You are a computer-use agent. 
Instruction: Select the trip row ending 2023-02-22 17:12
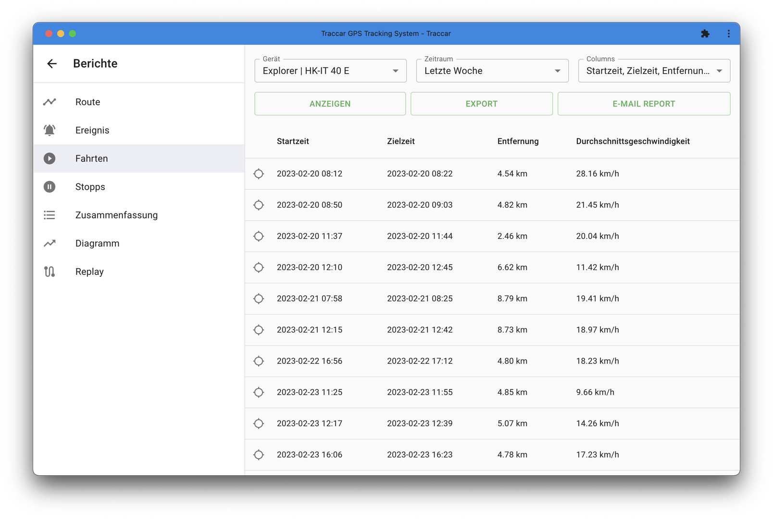click(x=420, y=361)
